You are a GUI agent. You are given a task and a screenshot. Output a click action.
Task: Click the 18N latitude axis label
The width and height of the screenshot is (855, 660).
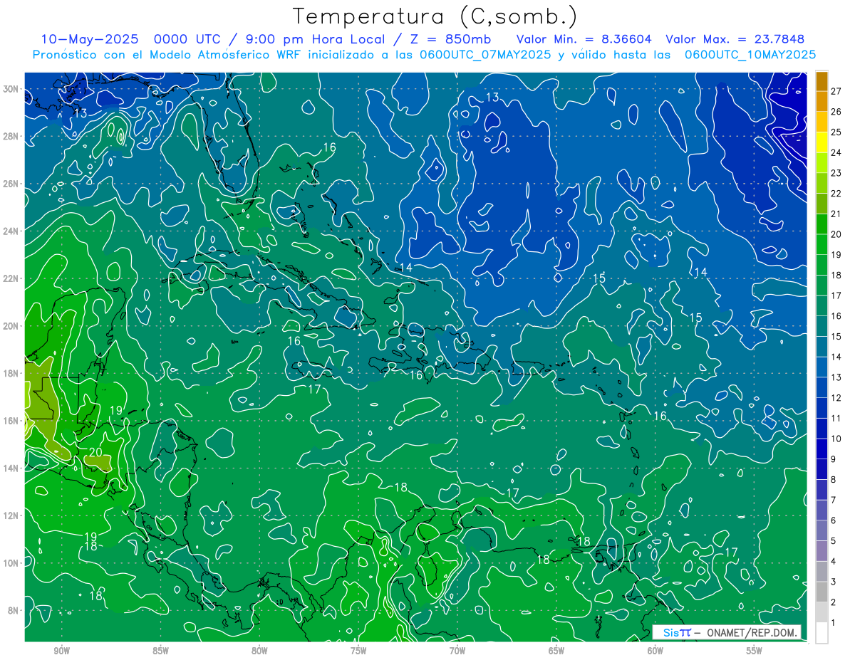click(x=12, y=373)
